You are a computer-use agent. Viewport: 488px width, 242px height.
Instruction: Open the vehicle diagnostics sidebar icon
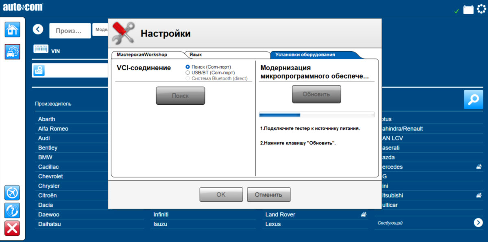point(12,52)
